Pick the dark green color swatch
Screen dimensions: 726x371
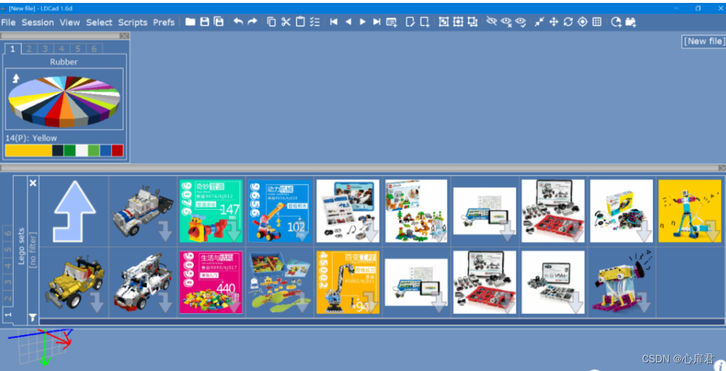tap(69, 150)
